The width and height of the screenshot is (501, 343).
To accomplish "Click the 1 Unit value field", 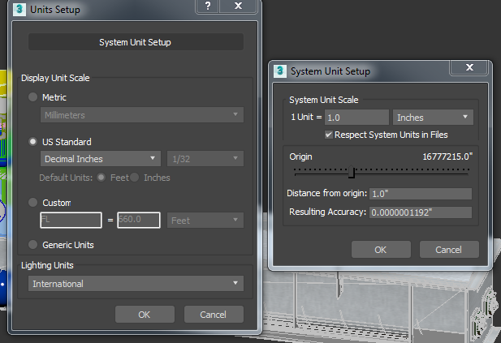I will click(356, 118).
